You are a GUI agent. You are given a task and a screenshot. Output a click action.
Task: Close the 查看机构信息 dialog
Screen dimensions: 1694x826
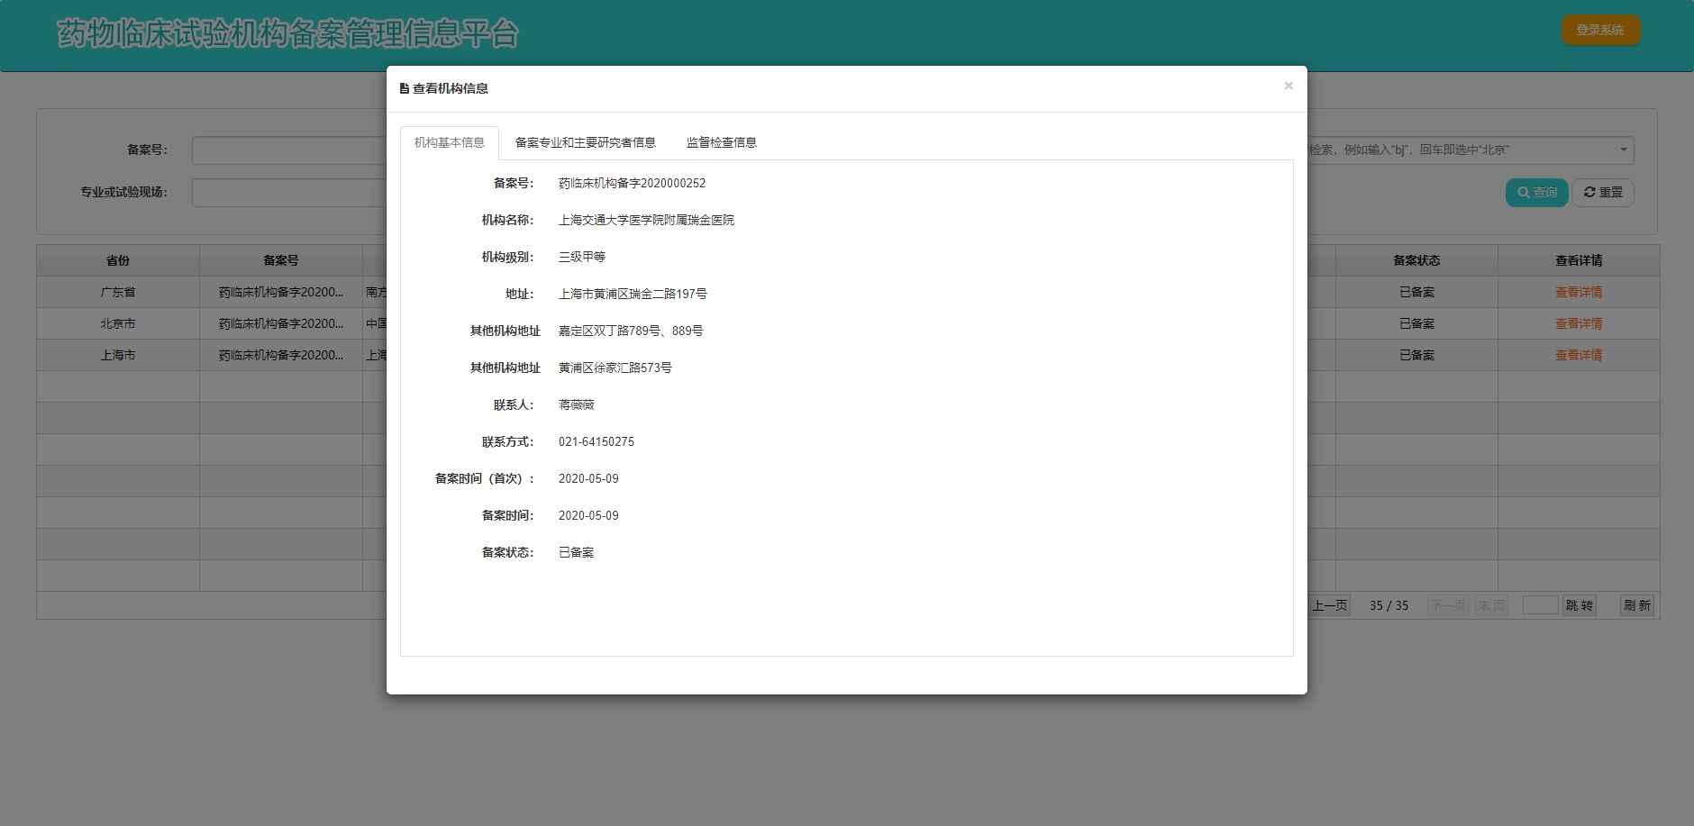[1288, 86]
